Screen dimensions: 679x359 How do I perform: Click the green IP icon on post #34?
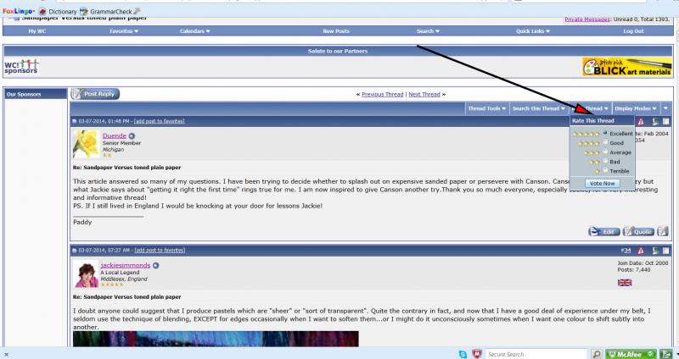point(655,251)
